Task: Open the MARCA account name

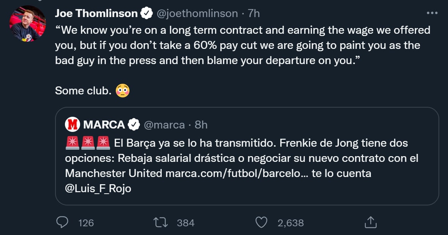Action: (104, 124)
